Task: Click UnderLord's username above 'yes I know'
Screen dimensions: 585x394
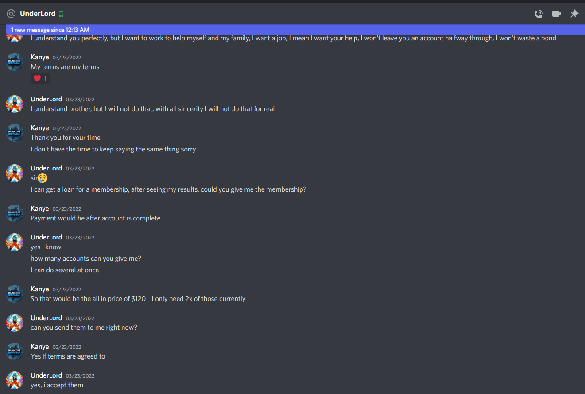Action: 46,237
